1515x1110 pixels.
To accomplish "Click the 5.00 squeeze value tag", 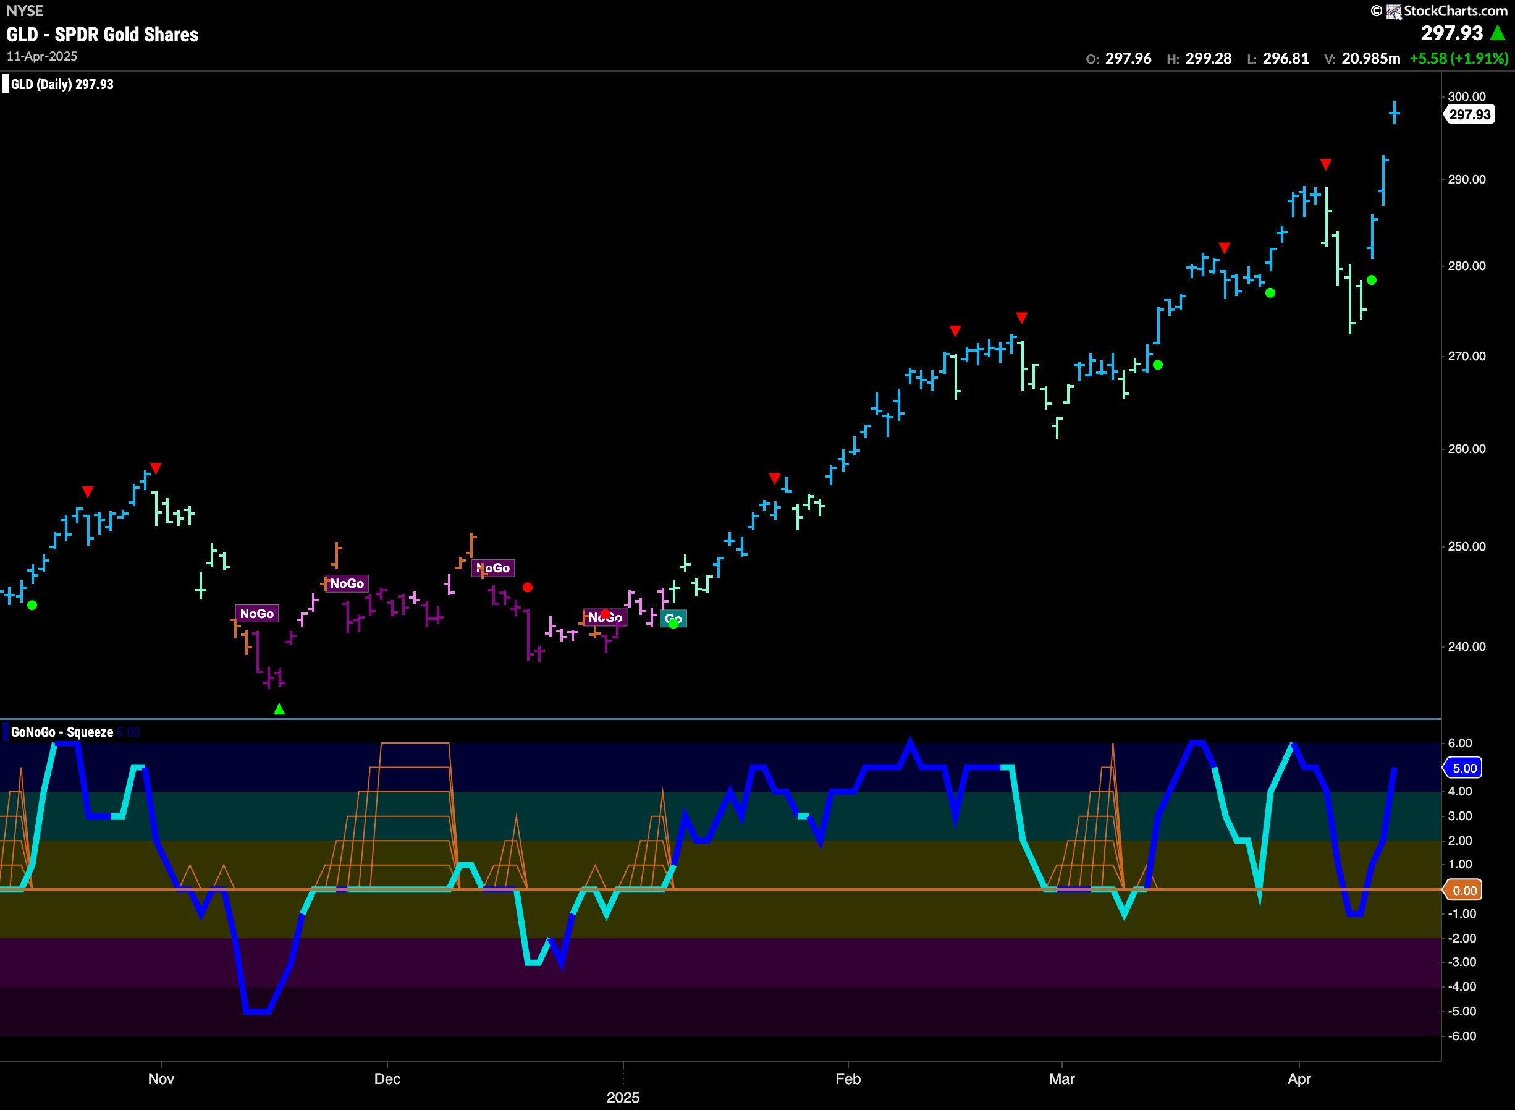I will pos(1464,768).
